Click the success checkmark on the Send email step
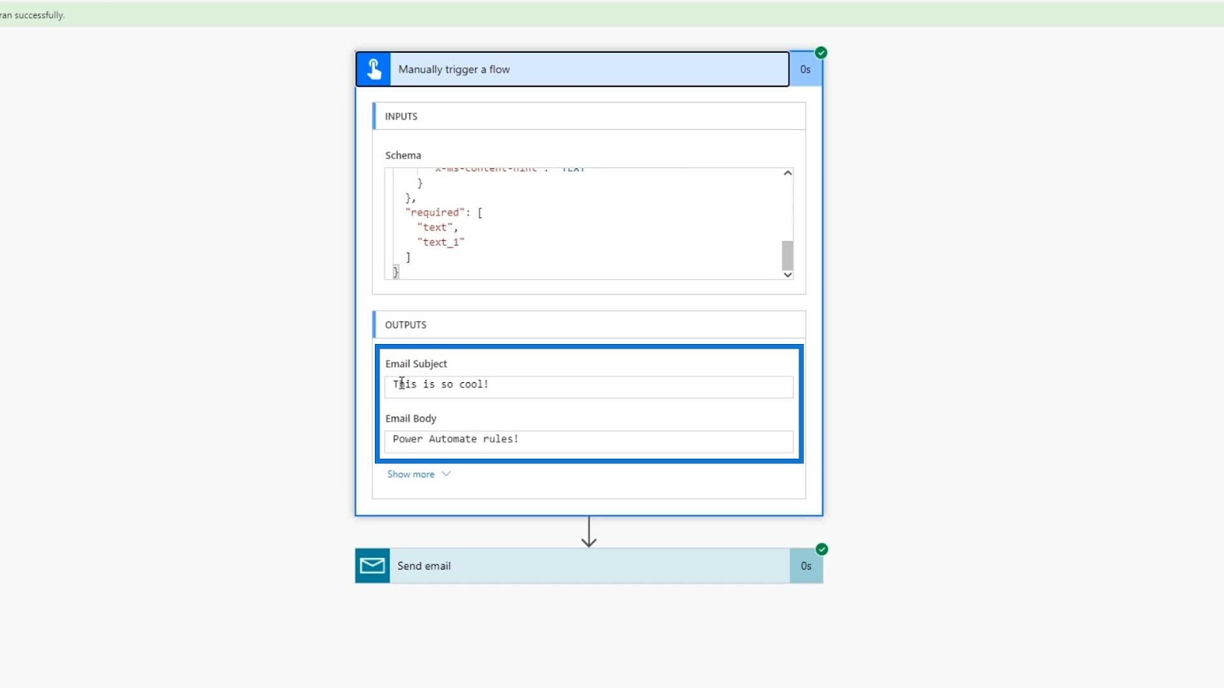This screenshot has height=688, width=1224. point(822,549)
